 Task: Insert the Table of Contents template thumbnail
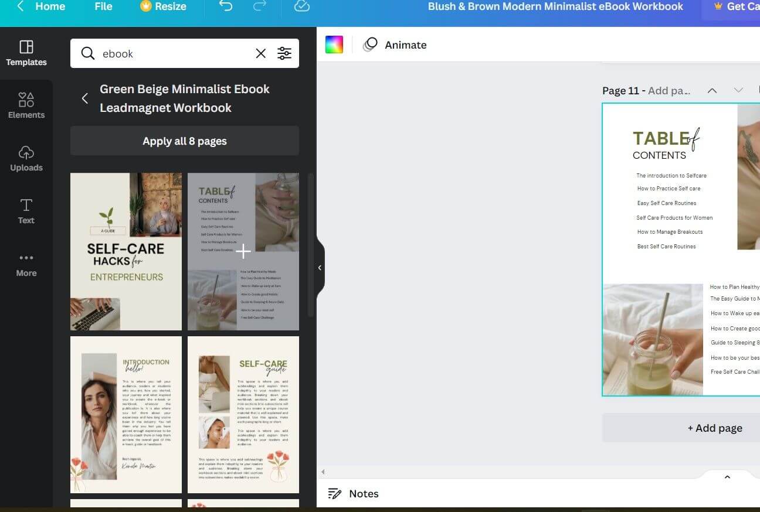pos(243,251)
